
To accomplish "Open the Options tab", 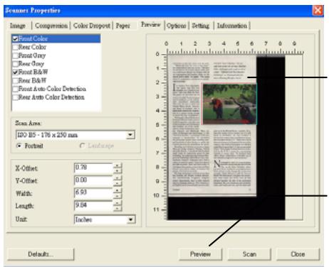I will (x=177, y=26).
